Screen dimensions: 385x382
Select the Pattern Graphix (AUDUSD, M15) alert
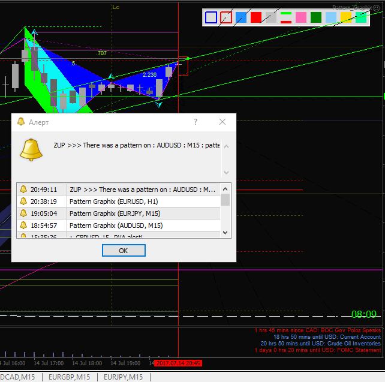119,225
